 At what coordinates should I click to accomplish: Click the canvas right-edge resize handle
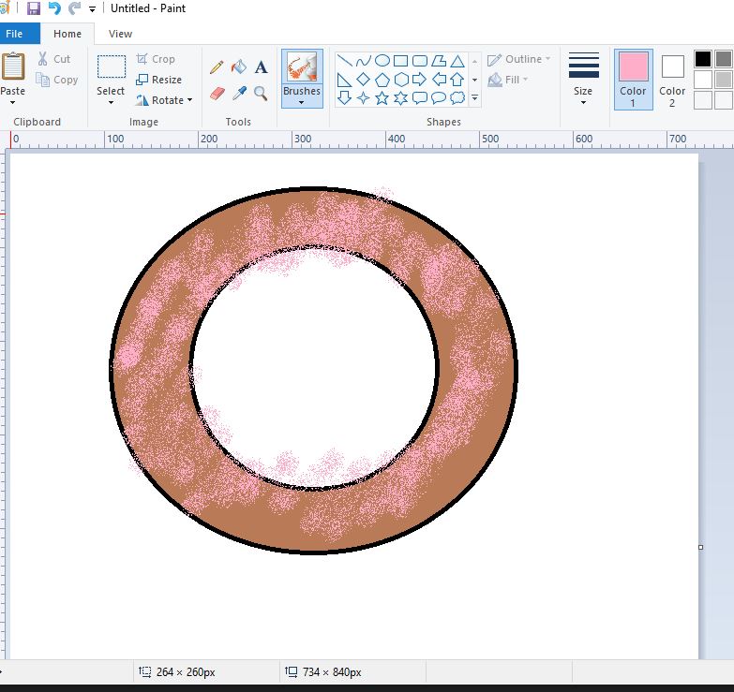coord(701,547)
